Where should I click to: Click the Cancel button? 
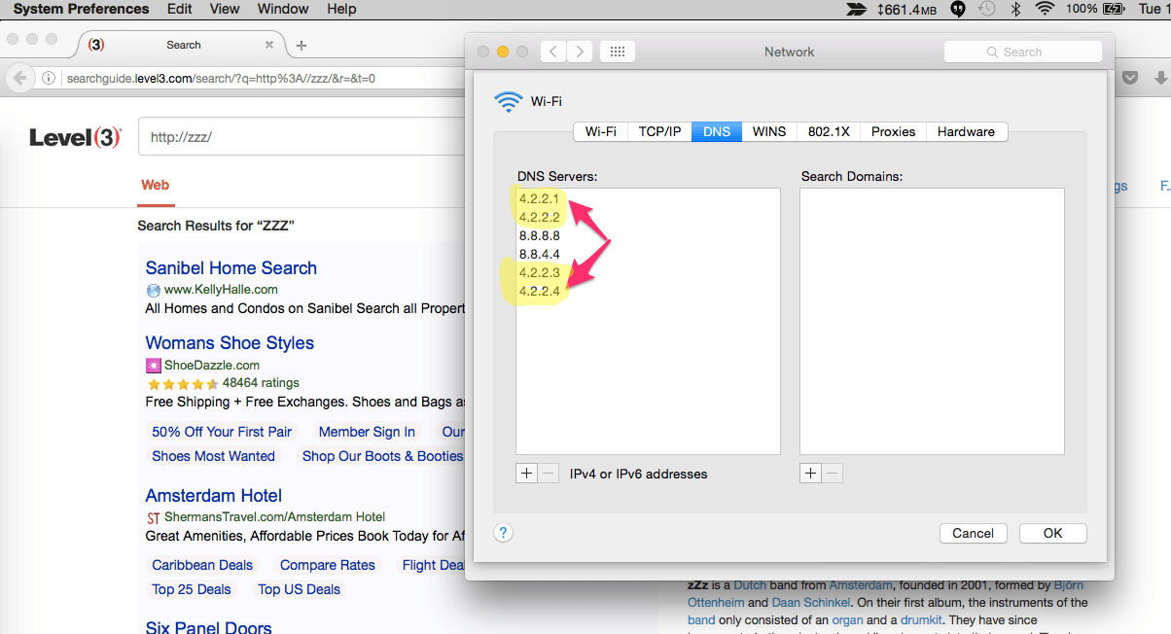(973, 533)
